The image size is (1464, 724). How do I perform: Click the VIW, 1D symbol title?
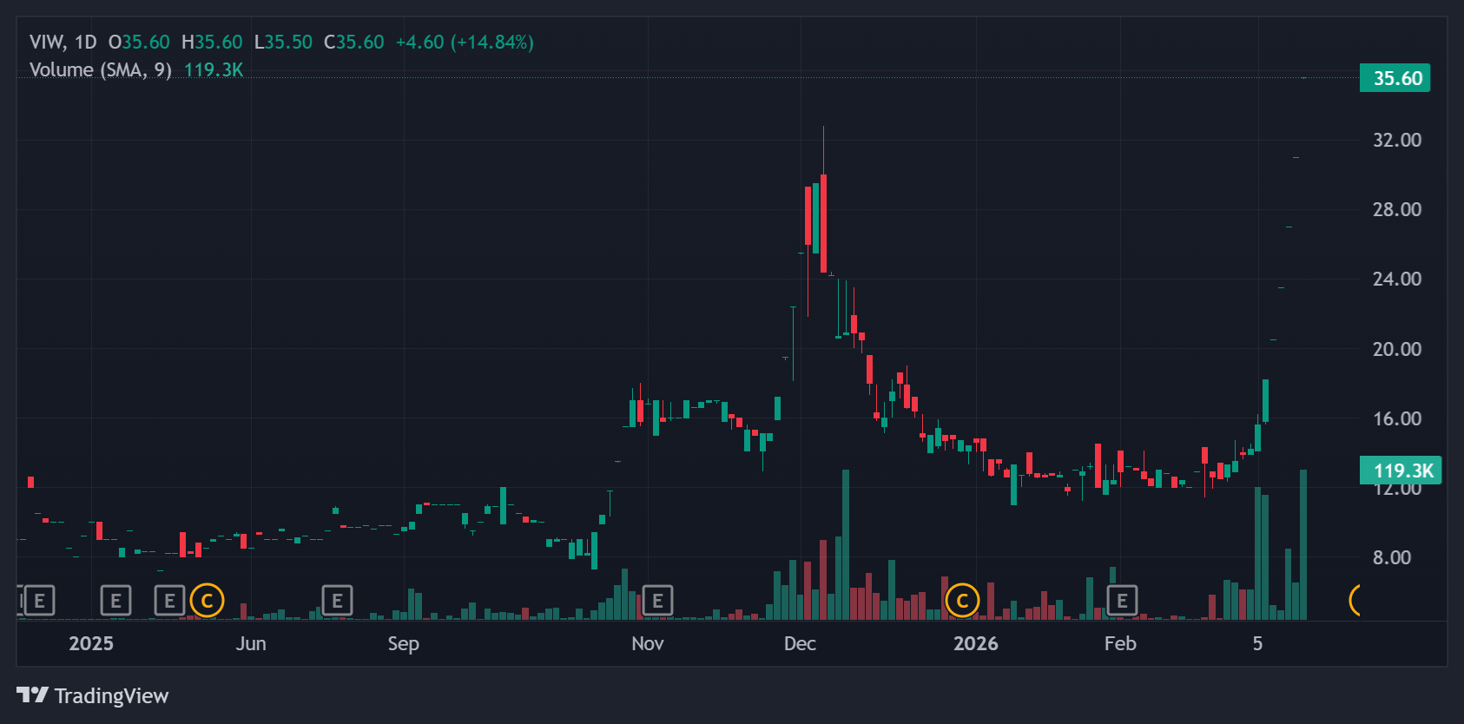tap(63, 43)
